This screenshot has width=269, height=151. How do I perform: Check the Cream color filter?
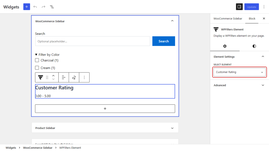37,68
